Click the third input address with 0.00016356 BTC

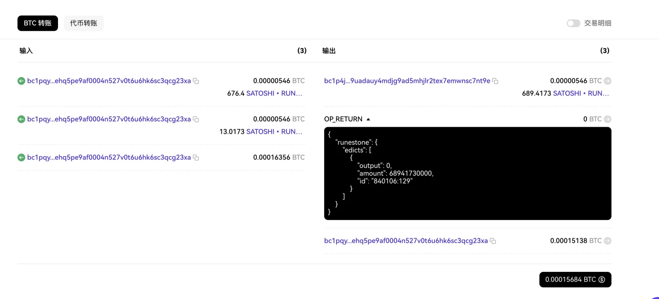109,157
